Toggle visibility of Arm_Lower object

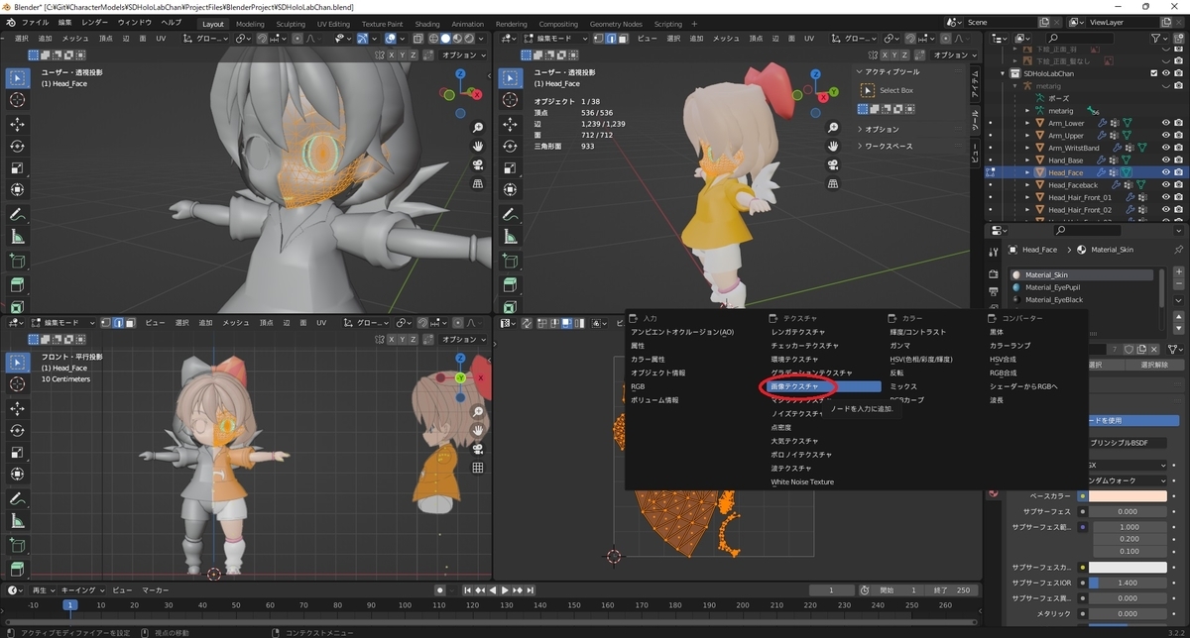[1165, 123]
